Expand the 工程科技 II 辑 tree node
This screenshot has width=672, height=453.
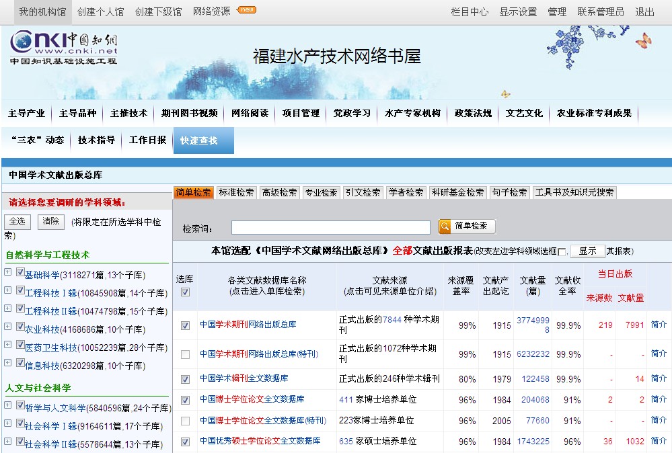click(7, 308)
